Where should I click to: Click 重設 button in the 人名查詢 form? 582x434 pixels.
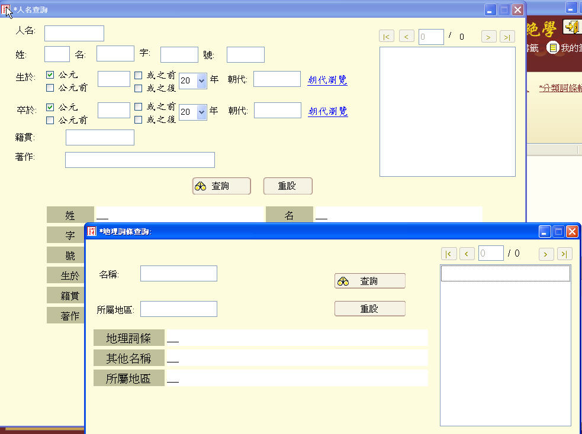287,186
